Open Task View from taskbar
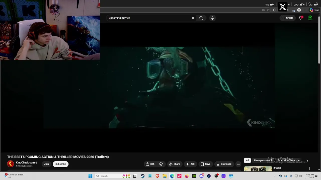This screenshot has height=180, width=321. (135, 176)
